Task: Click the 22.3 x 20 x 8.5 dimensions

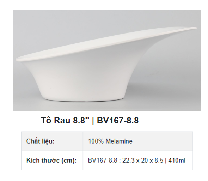Action: tap(142, 161)
